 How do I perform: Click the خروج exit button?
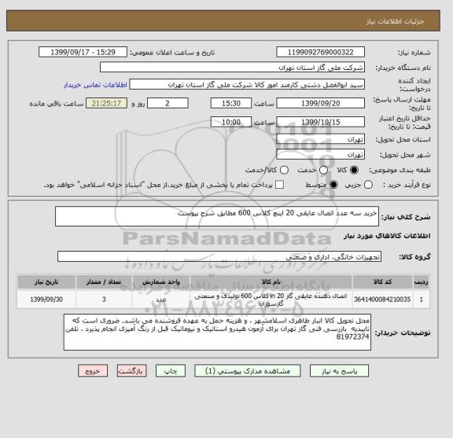coord(93,370)
